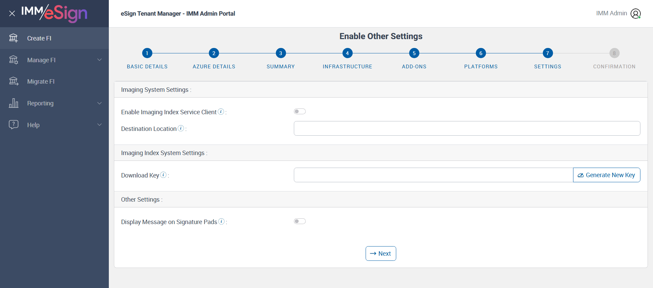Expand the Reporting submenu chevron
The width and height of the screenshot is (653, 288).
coord(100,103)
